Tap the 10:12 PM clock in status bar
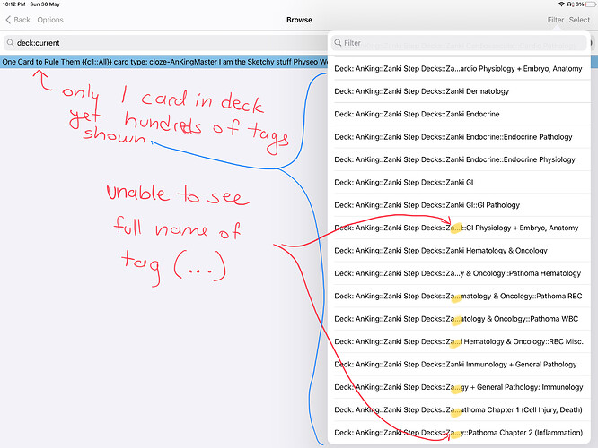 point(13,4)
